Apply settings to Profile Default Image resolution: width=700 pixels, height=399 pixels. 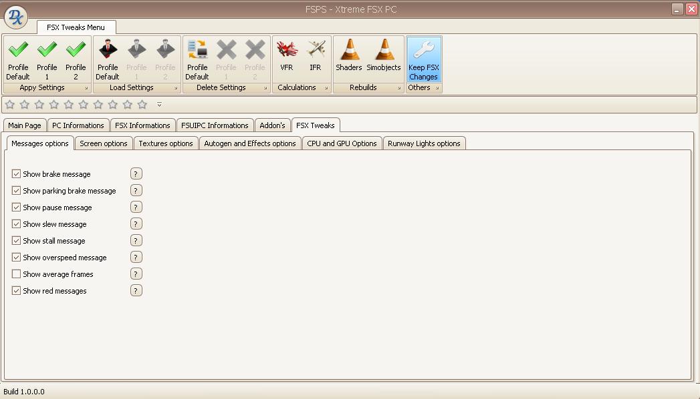coord(18,59)
